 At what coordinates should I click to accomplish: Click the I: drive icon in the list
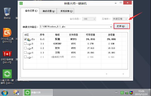pyautogui.click(x=29, y=57)
